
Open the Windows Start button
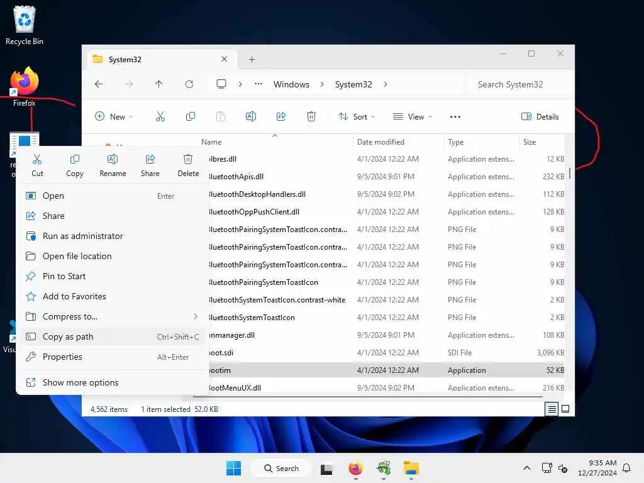coord(234,468)
